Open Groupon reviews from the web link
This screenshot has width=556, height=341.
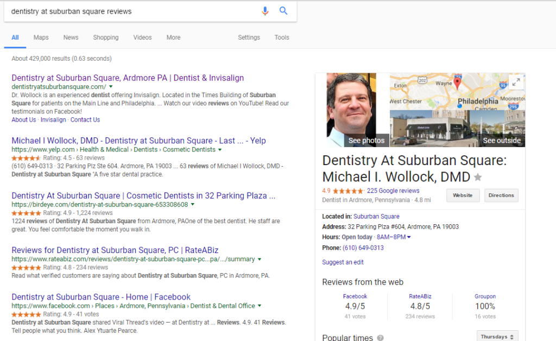[x=485, y=296]
